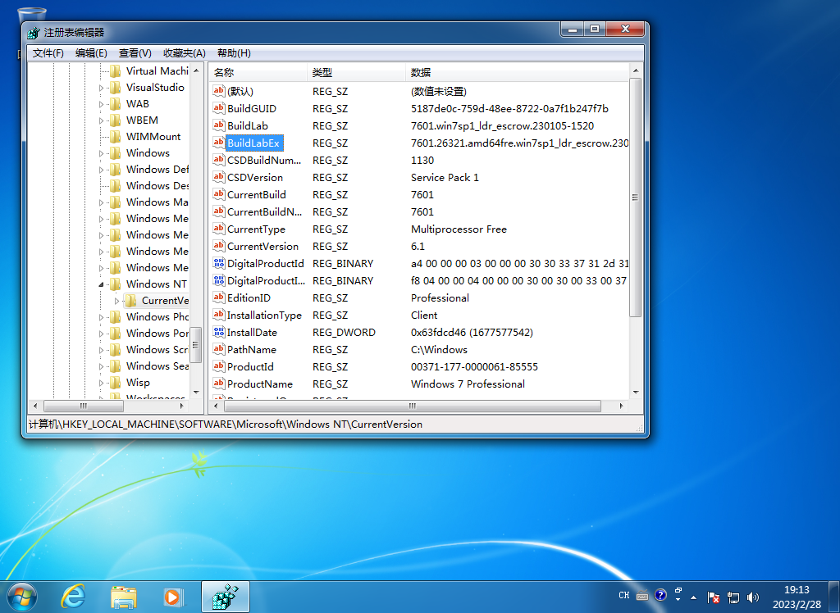Expand the VisualStudio tree node
Image resolution: width=840 pixels, height=613 pixels.
101,88
